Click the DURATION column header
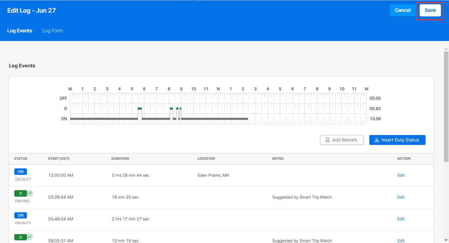This screenshot has width=449, height=243. click(x=120, y=158)
